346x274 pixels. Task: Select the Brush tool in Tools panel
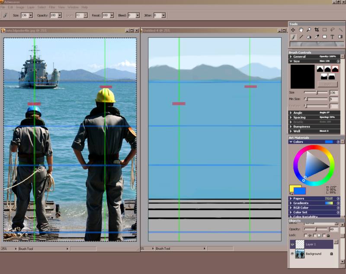[x=293, y=37]
